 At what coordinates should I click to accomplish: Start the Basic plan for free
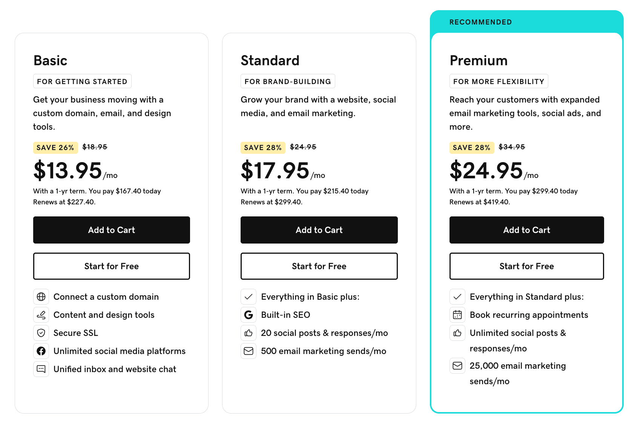point(112,266)
